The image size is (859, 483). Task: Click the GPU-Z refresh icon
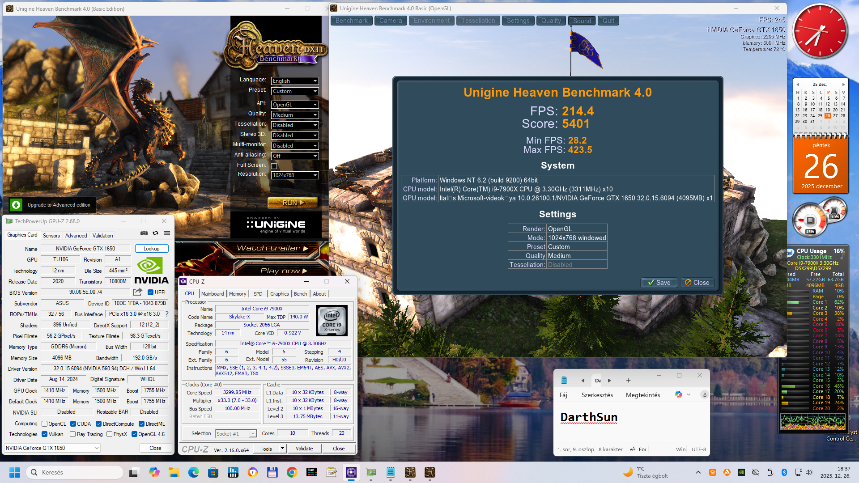tap(155, 233)
